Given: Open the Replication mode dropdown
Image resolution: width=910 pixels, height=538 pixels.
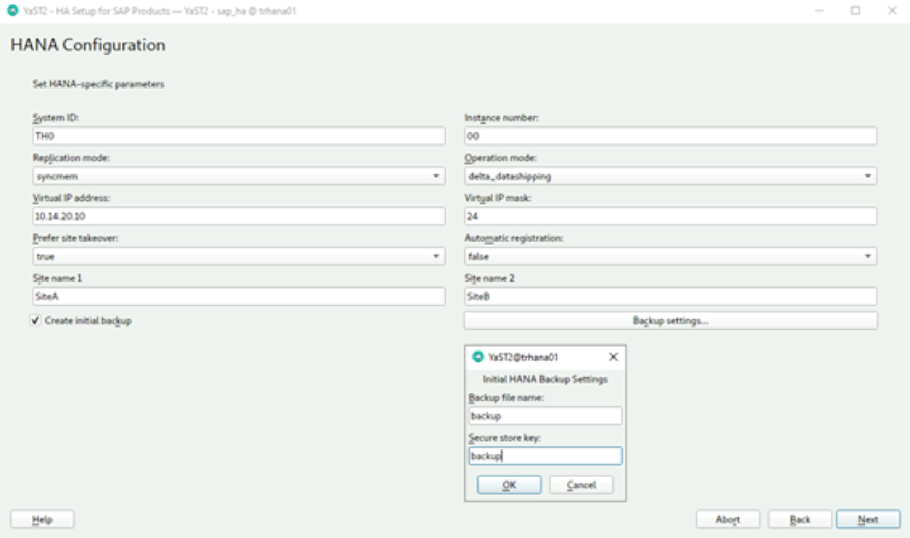Looking at the screenshot, I should click(x=238, y=176).
